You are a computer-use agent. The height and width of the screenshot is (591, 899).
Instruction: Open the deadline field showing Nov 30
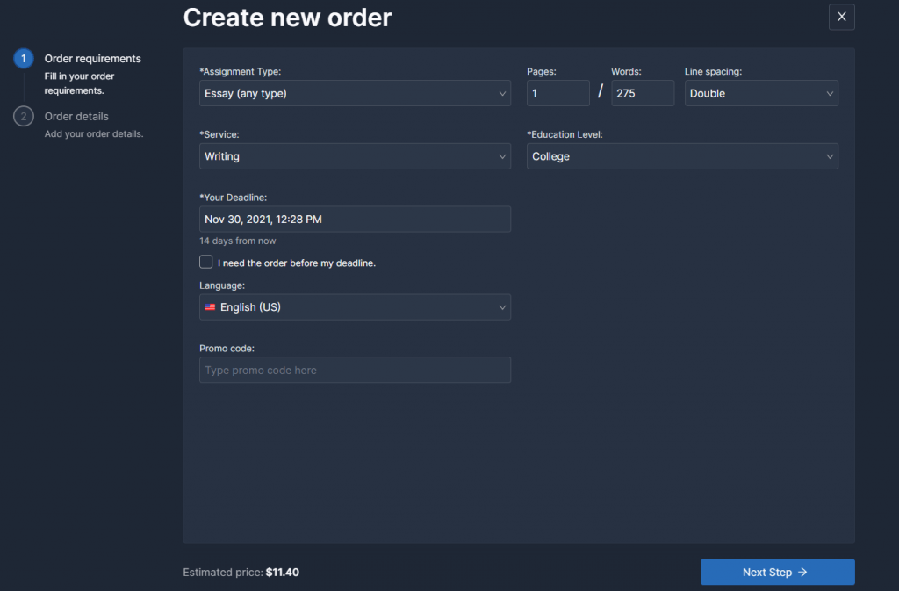coord(355,219)
